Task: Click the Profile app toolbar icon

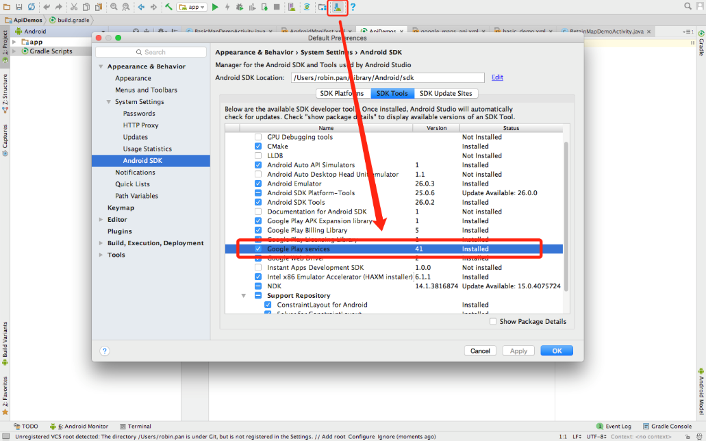Action: click(x=252, y=7)
